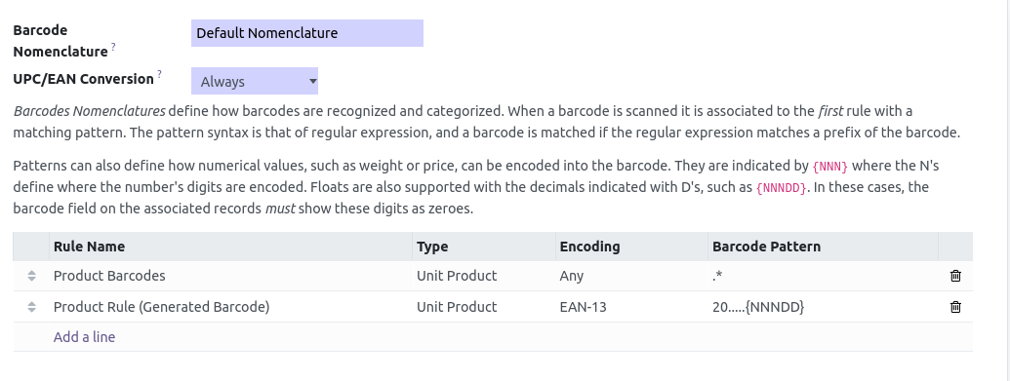1010x381 pixels.
Task: Open the UPC/EAN Conversion help tooltip
Action: [x=160, y=74]
